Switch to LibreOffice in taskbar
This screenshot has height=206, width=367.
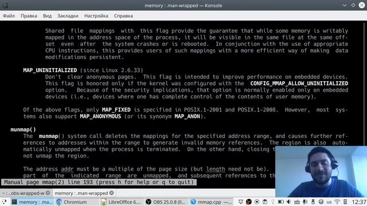point(121,202)
